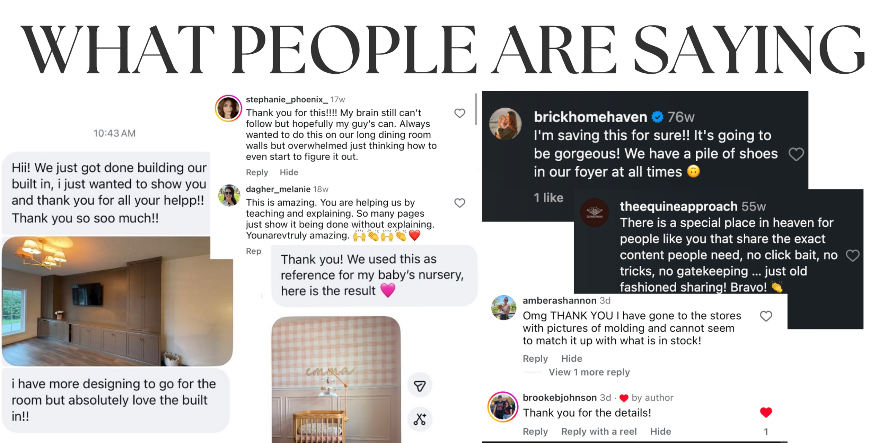Click the comments scrollbar near stephanie_phoenix_'s comment

476,109
